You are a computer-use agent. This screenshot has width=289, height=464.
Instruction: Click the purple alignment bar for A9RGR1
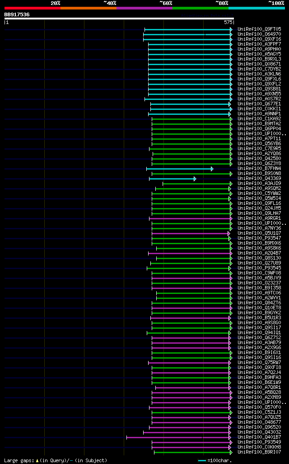coord(191,219)
